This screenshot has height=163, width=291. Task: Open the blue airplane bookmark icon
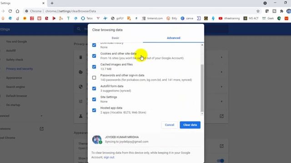point(105,18)
